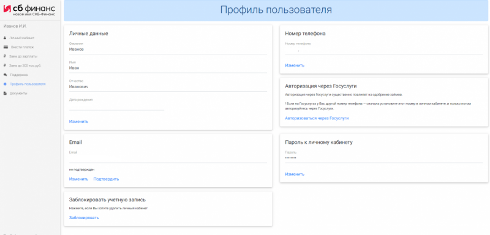This screenshot has width=490, height=235.
Task: Click Заблокировать to block the account
Action: pyautogui.click(x=84, y=218)
